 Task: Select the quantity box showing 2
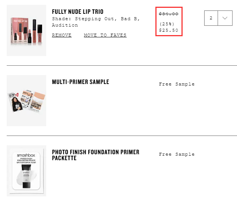point(211,18)
